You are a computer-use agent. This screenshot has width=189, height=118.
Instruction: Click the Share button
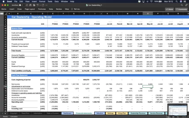tap(169, 9)
